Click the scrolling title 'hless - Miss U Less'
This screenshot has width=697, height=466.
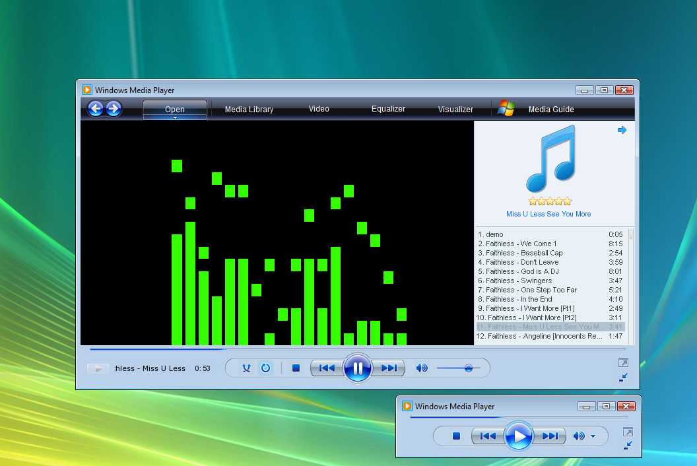[150, 368]
